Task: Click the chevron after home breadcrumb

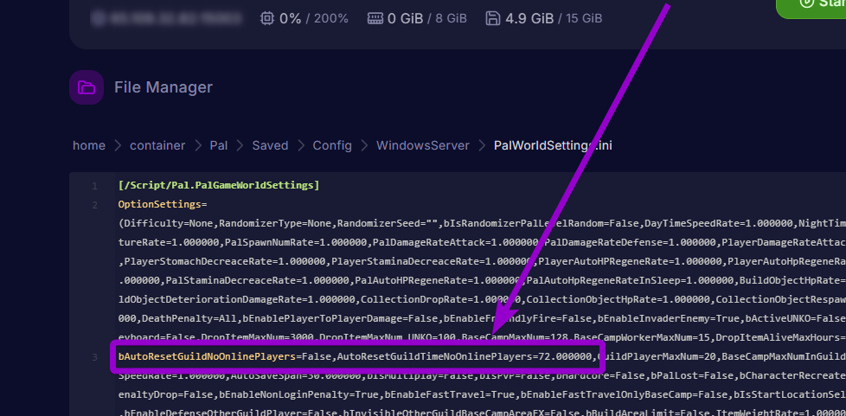Action: (117, 145)
